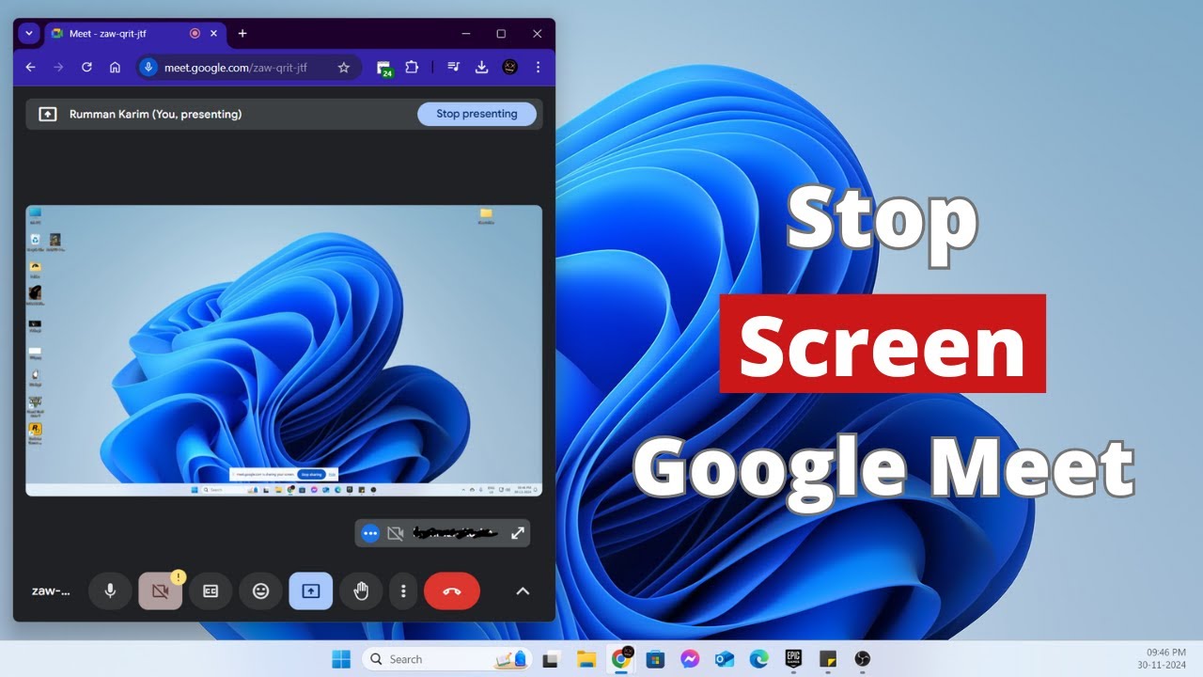
Task: Open OBS Studio from the taskbar
Action: click(862, 659)
